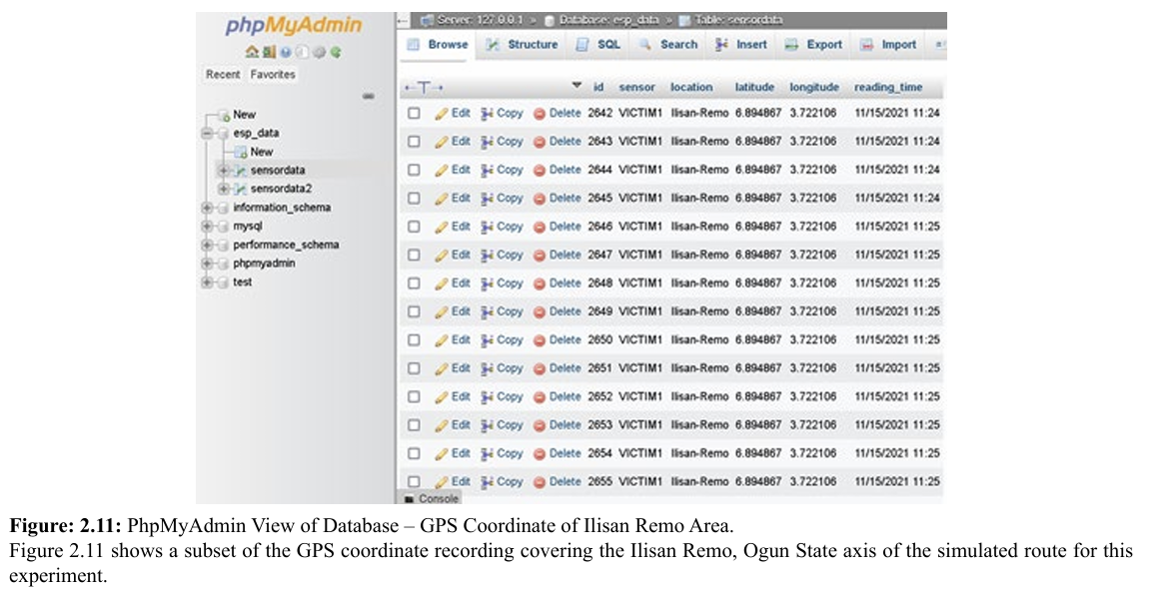Screen dimensions: 1153x592
Task: Click Delete link for row 2652
Action: [565, 396]
